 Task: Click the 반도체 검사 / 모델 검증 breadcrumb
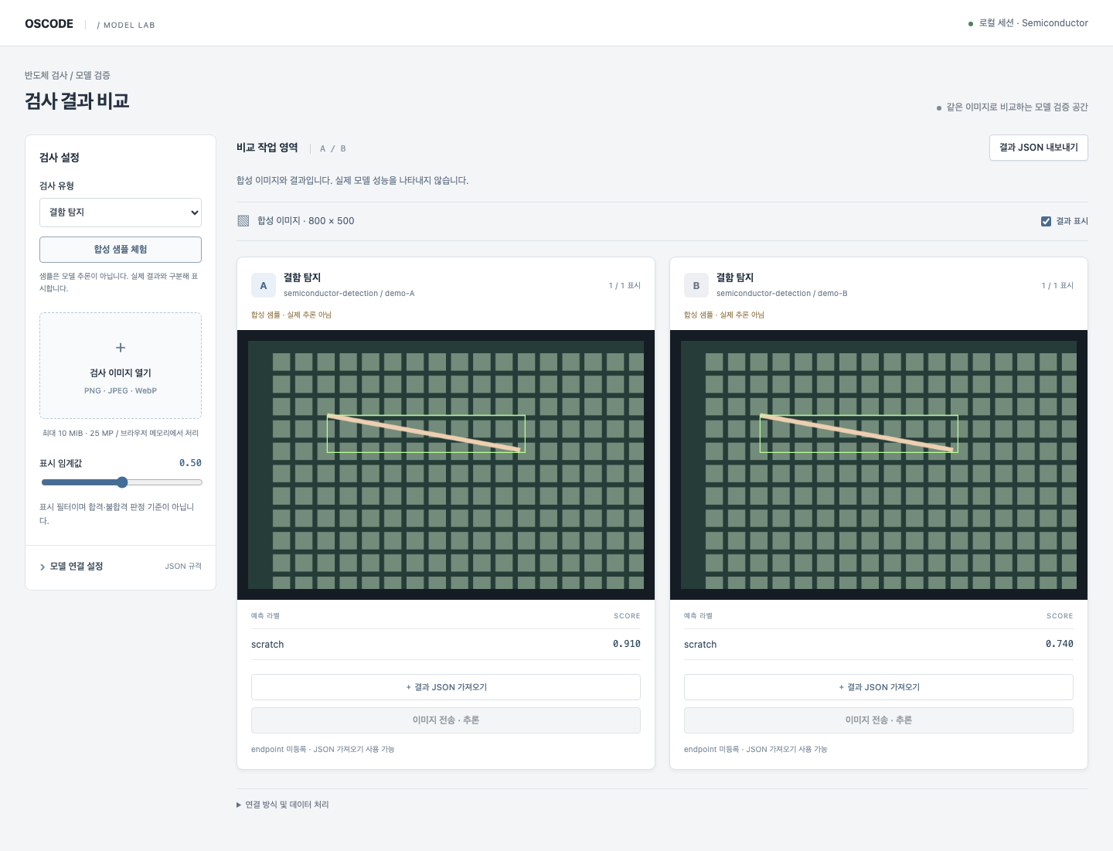67,76
